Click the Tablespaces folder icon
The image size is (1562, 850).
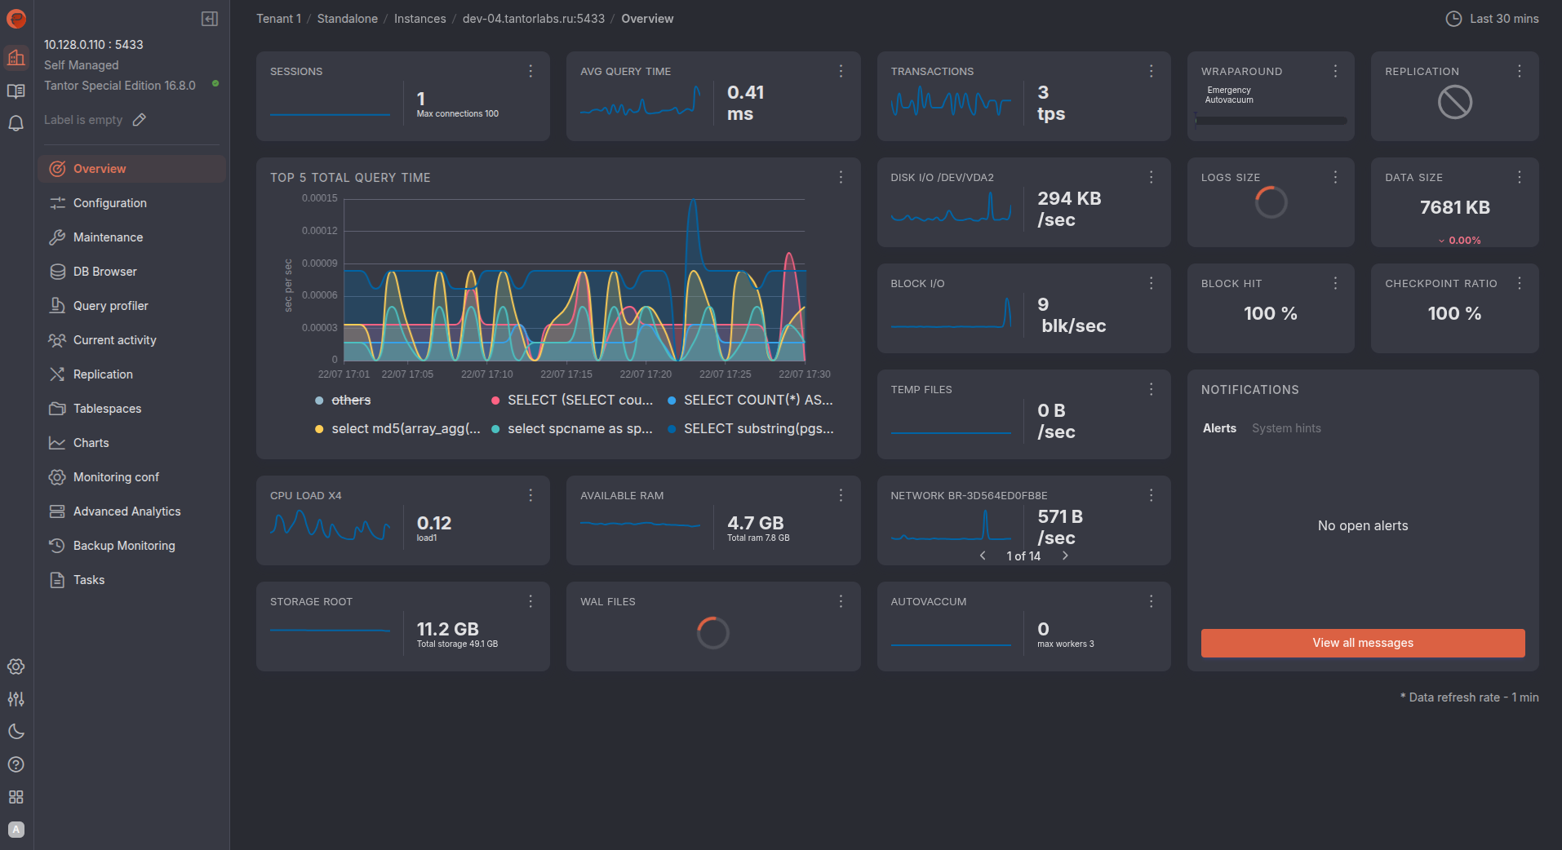click(x=57, y=409)
